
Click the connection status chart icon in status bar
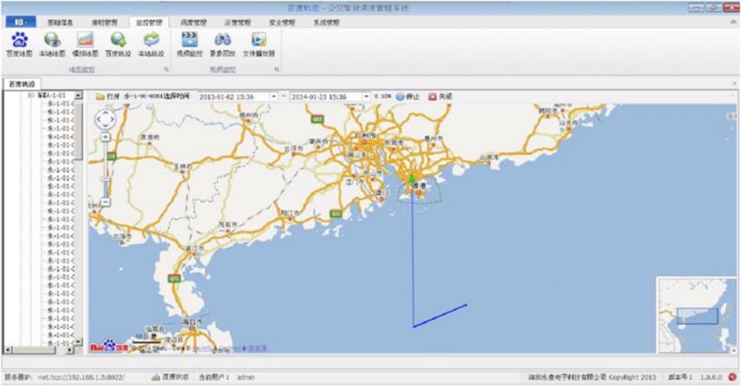pos(156,377)
